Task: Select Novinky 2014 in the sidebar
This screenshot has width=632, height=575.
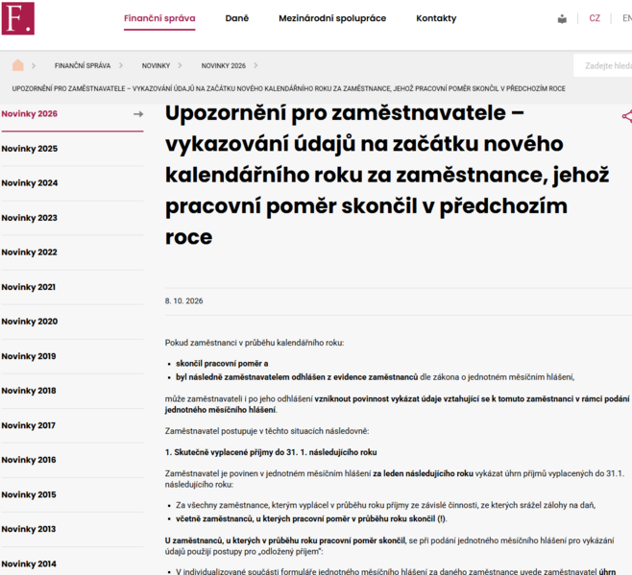Action: 29,564
